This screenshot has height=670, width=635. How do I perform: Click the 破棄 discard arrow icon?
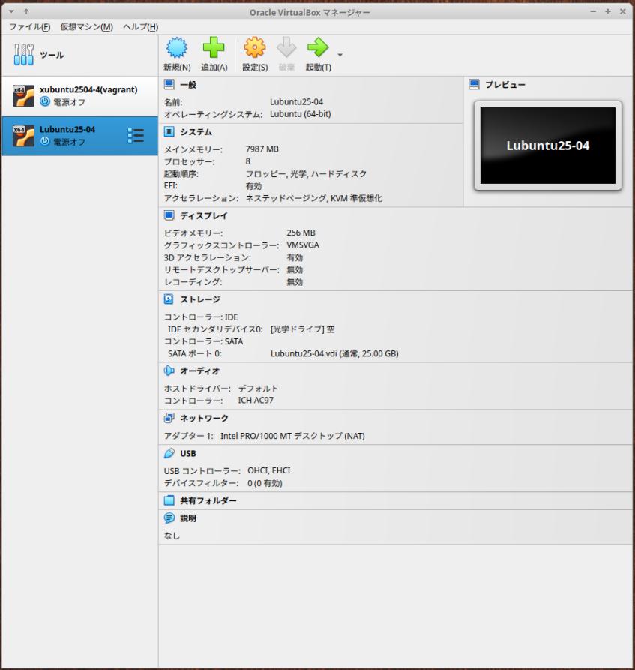286,47
